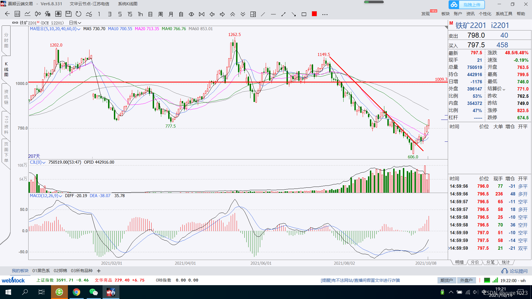Image resolution: width=532 pixels, height=299 pixels.
Task: Select the 分笔 bottom tab
Action: pyautogui.click(x=490, y=262)
